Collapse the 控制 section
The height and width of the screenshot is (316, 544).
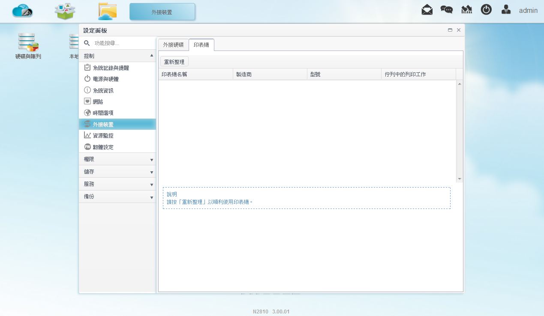(x=117, y=56)
